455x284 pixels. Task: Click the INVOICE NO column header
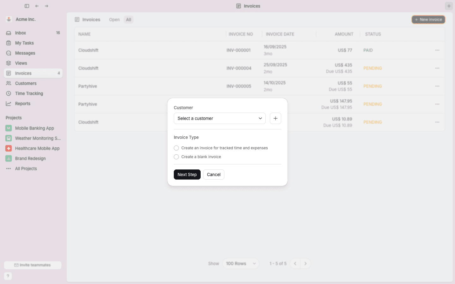coord(241,34)
